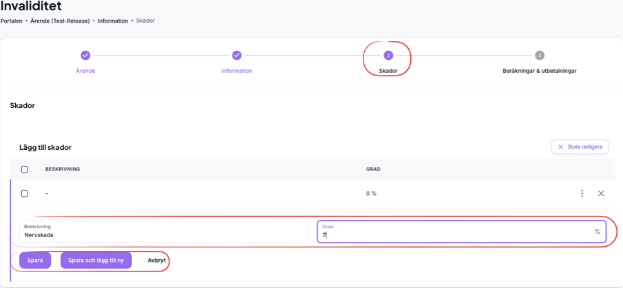Open the Information step label
This screenshot has width=623, height=288.
pos(237,71)
